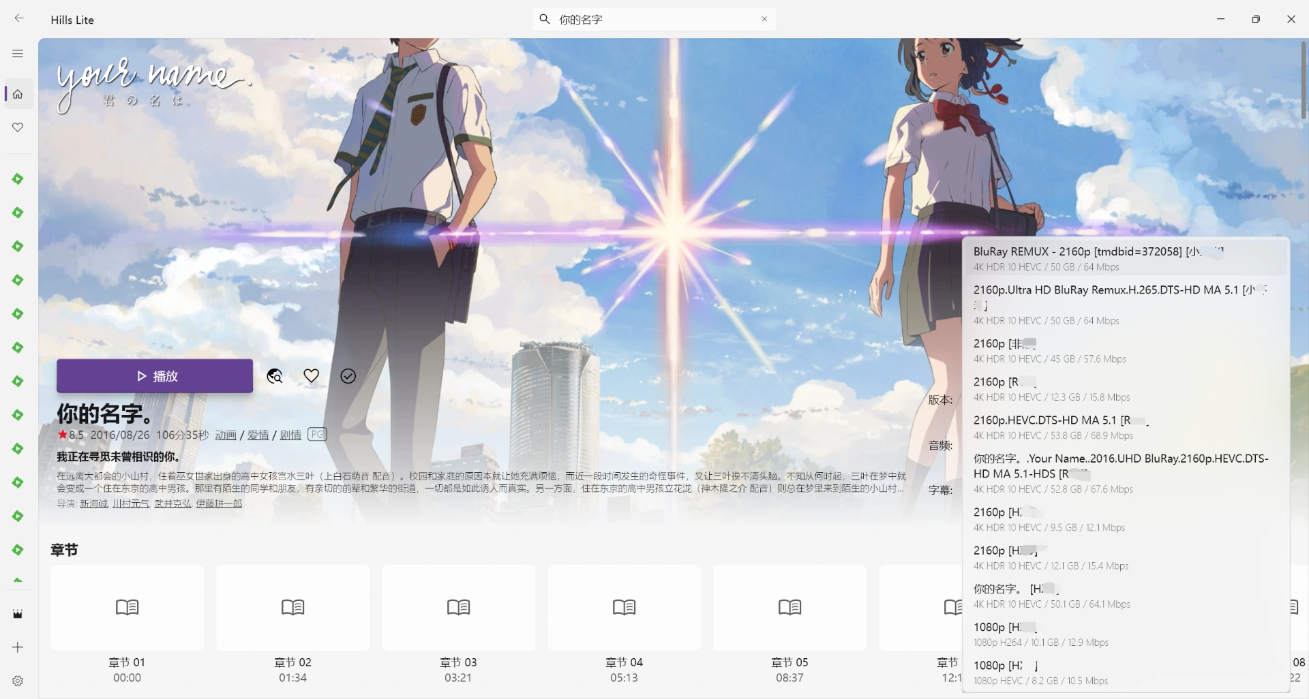Click the back arrow in title bar
1309x699 pixels.
point(19,18)
